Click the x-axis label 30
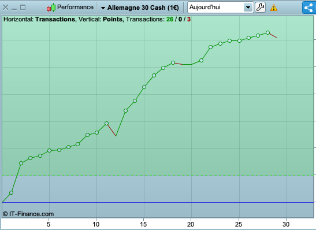 click(286, 224)
